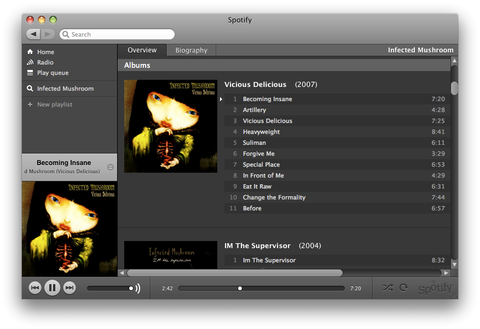
Task: Click the scroll down arrow
Action: tap(455, 265)
